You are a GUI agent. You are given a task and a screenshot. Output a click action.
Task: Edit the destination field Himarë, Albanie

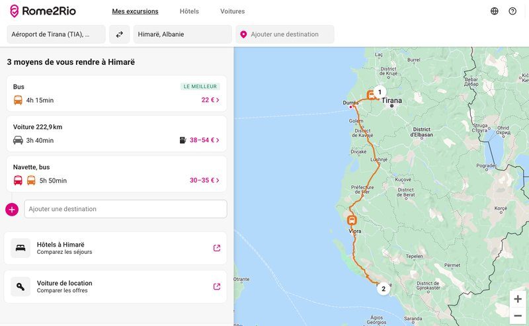tap(183, 34)
